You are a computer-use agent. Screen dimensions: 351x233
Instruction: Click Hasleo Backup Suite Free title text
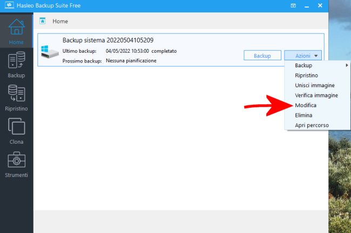point(49,5)
